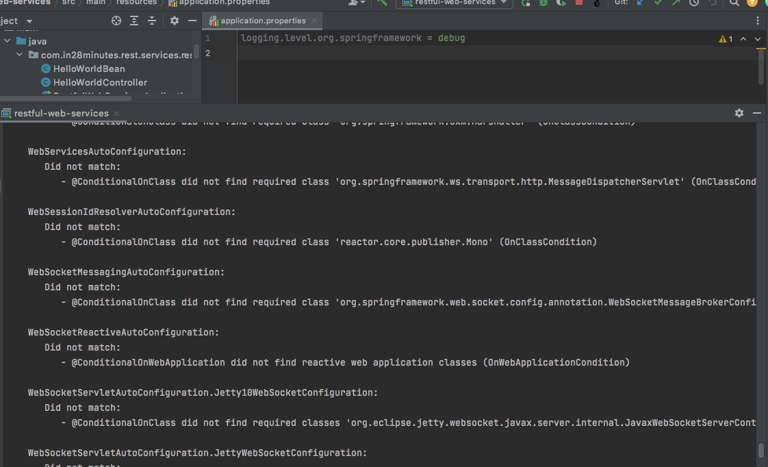Click the OnWebApplicationCondition console message line

pyautogui.click(x=345, y=363)
